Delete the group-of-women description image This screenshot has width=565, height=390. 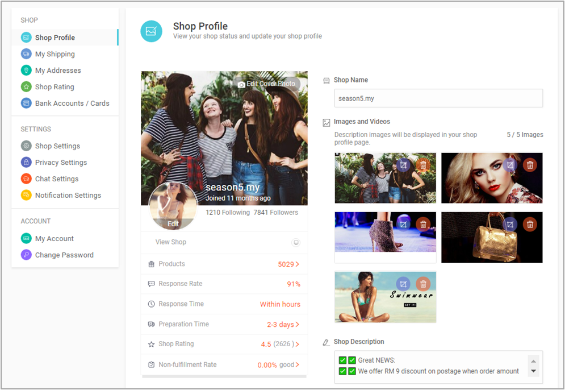pyautogui.click(x=423, y=165)
